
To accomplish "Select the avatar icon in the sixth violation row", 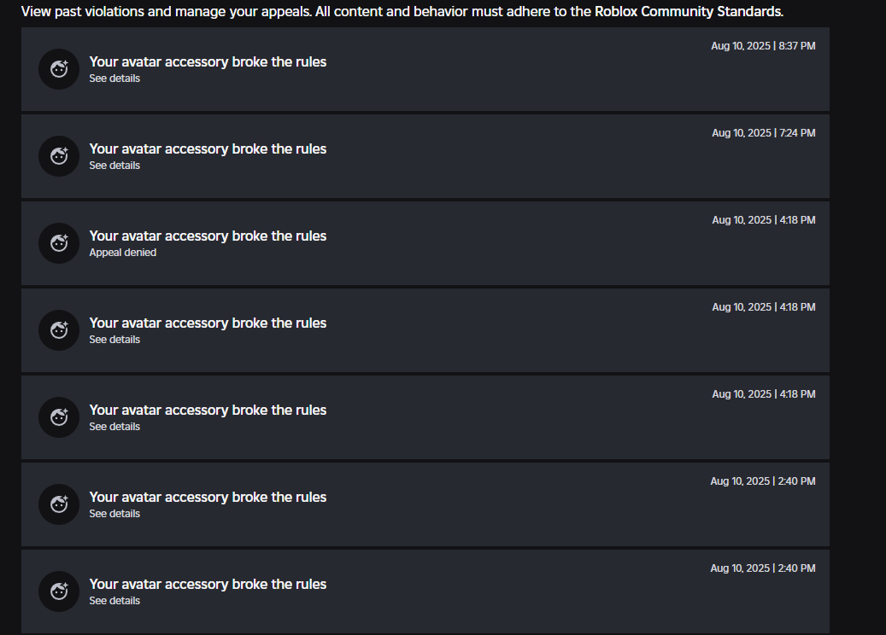I will pyautogui.click(x=59, y=504).
